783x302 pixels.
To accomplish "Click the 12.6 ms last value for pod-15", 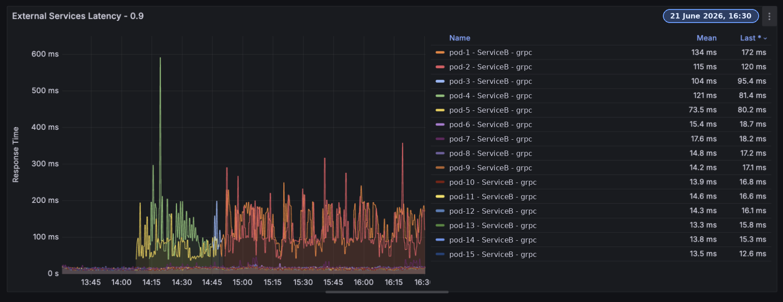I will click(x=753, y=254).
